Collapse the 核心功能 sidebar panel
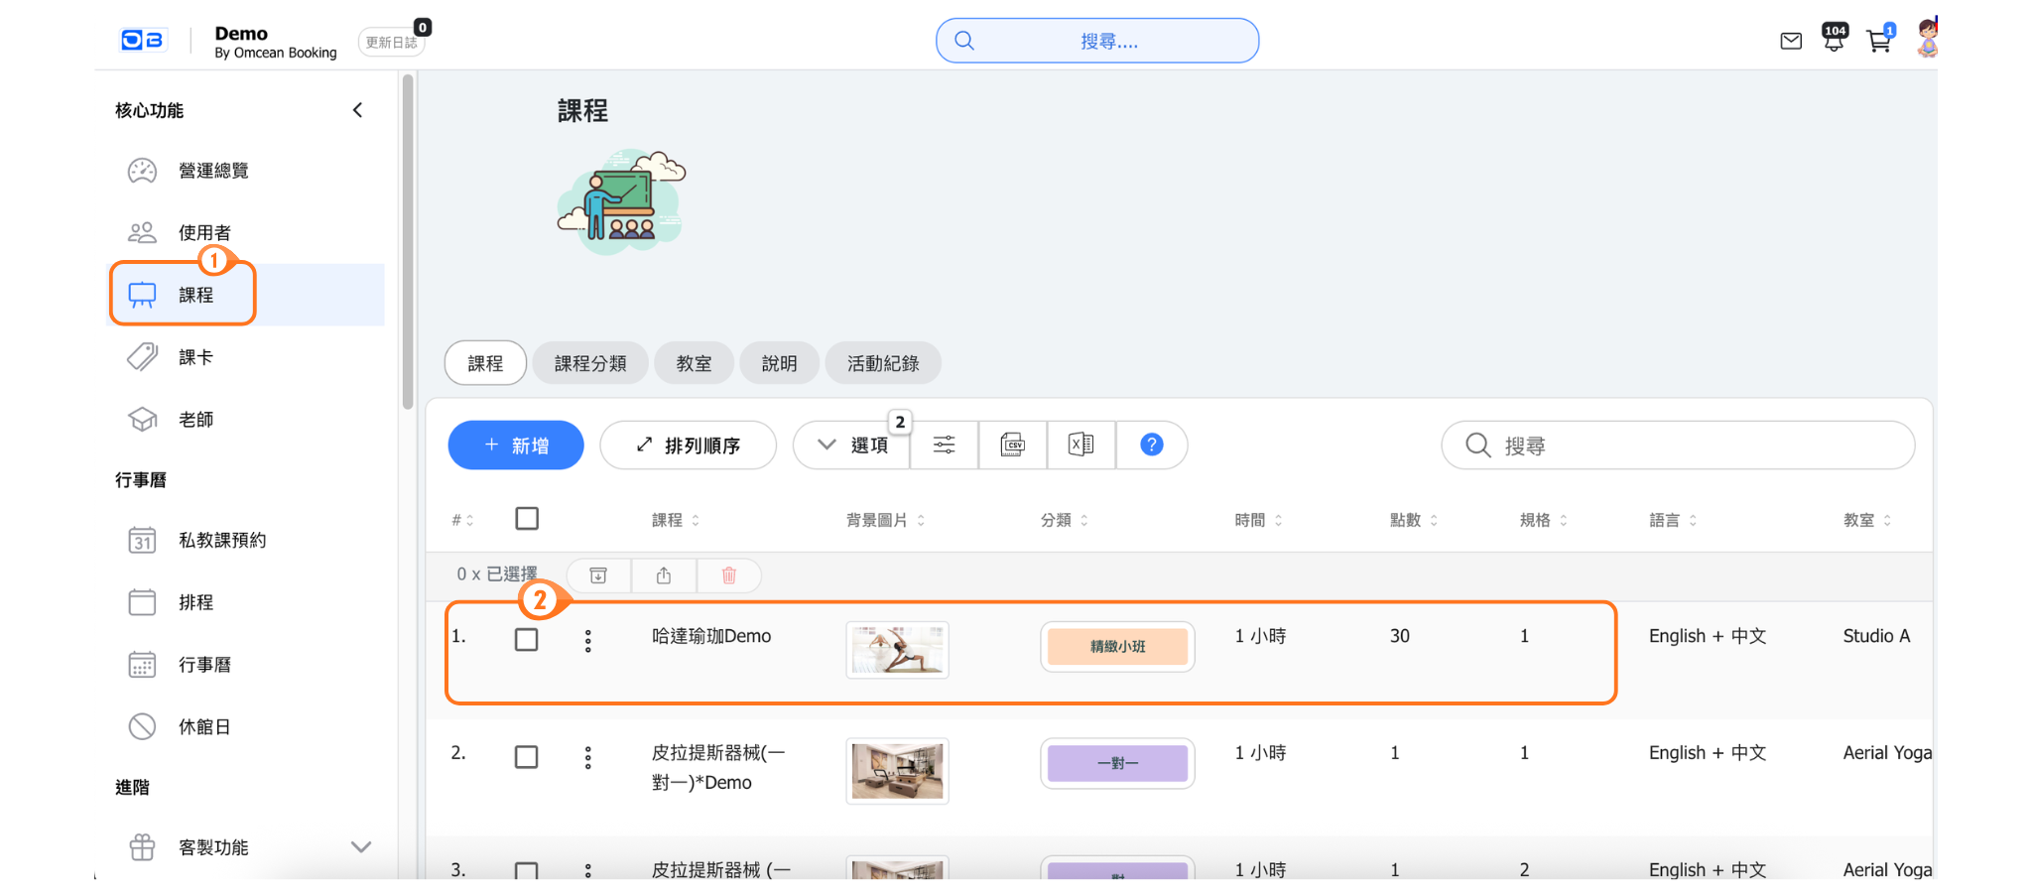This screenshot has height=893, width=2032. coord(357,110)
